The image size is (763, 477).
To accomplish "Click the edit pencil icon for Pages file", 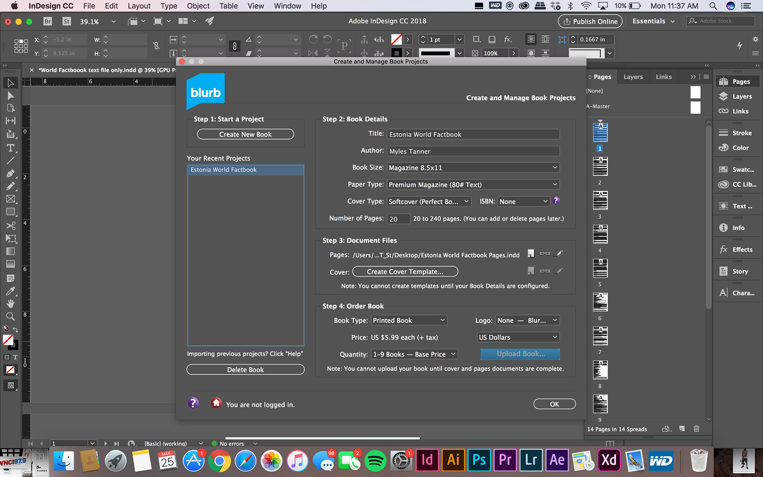I will [559, 253].
